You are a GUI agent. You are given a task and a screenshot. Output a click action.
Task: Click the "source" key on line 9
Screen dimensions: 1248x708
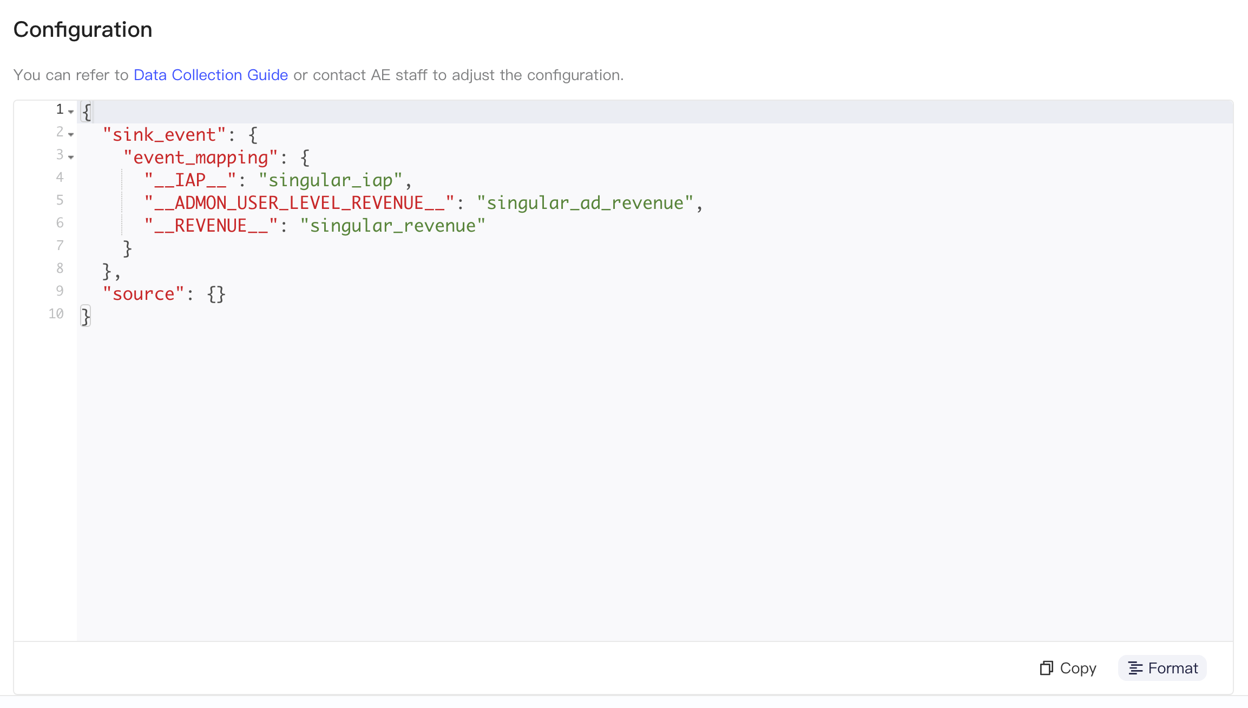coord(143,294)
